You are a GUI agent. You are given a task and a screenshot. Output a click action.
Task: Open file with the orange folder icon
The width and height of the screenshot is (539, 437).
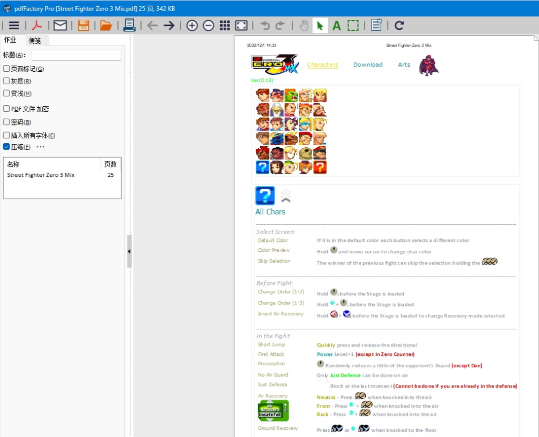coord(106,25)
